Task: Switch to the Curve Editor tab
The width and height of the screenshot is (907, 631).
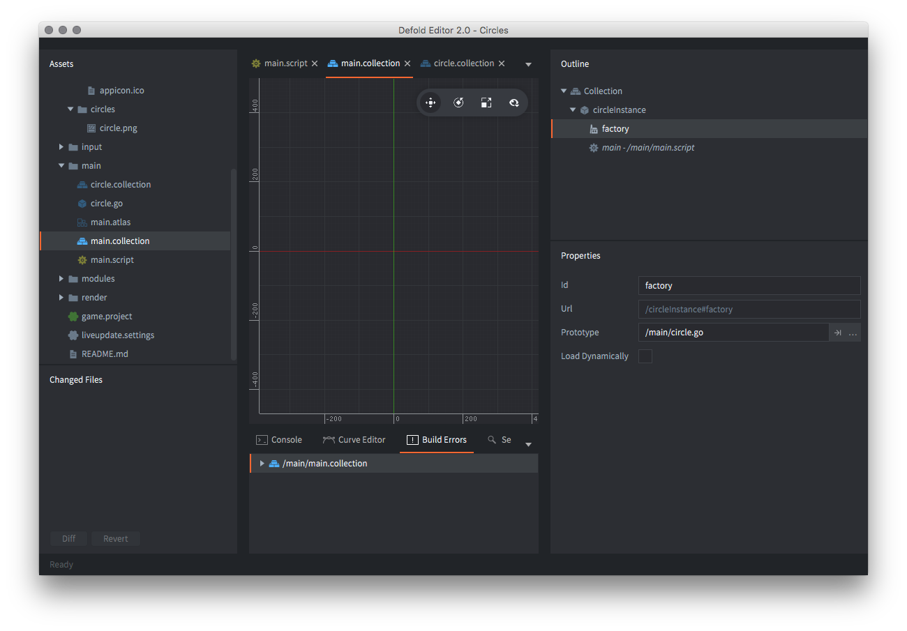Action: (354, 440)
